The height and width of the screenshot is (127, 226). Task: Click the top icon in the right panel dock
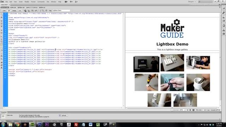[x=224, y=8]
